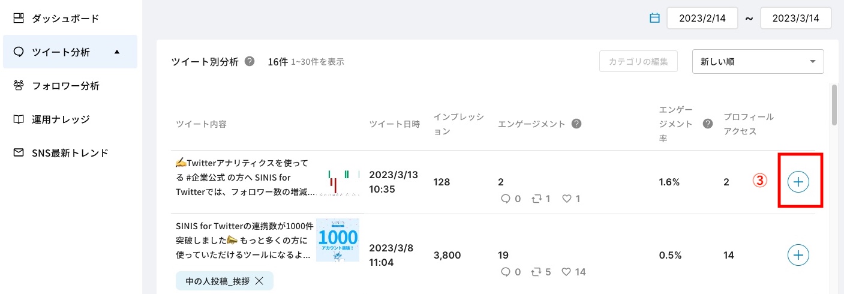Screen dimensions: 844x294
Task: Click help icon beside エンゲージメント率 header
Action: tap(708, 124)
